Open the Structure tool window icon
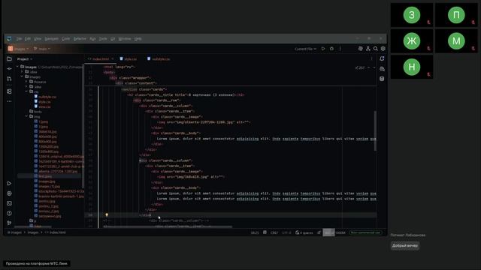Viewport: 481px width, 270px height. click(x=9, y=91)
